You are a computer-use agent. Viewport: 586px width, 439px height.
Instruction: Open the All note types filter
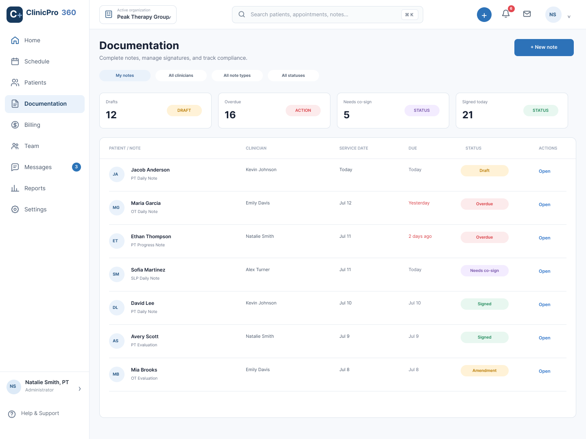[x=237, y=76]
